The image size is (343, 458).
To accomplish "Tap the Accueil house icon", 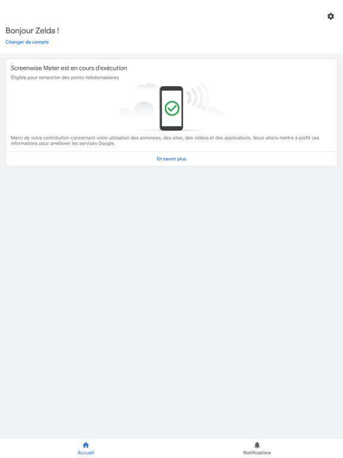I will (x=86, y=445).
